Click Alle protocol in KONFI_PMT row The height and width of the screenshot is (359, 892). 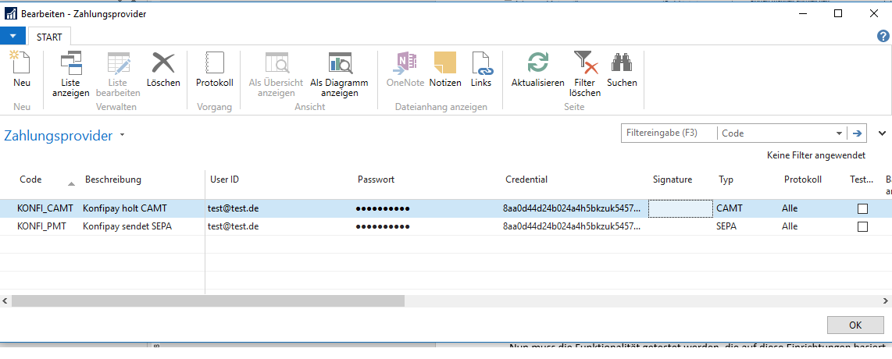pyautogui.click(x=790, y=226)
